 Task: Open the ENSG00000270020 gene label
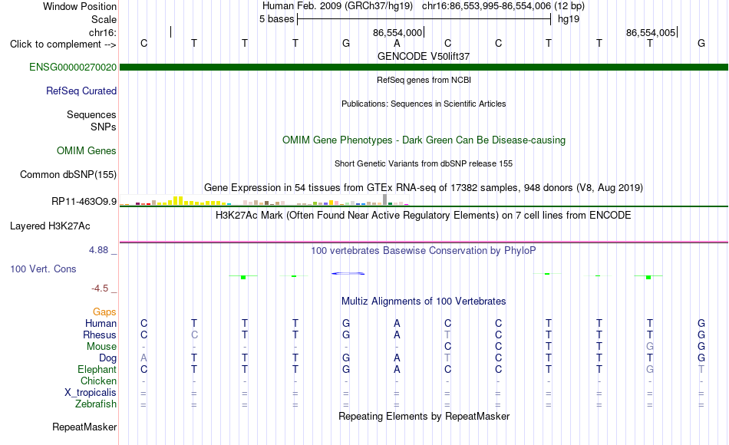click(73, 67)
